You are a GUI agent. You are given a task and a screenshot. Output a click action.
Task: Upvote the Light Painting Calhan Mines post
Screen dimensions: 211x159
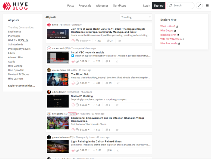[x=73, y=150]
